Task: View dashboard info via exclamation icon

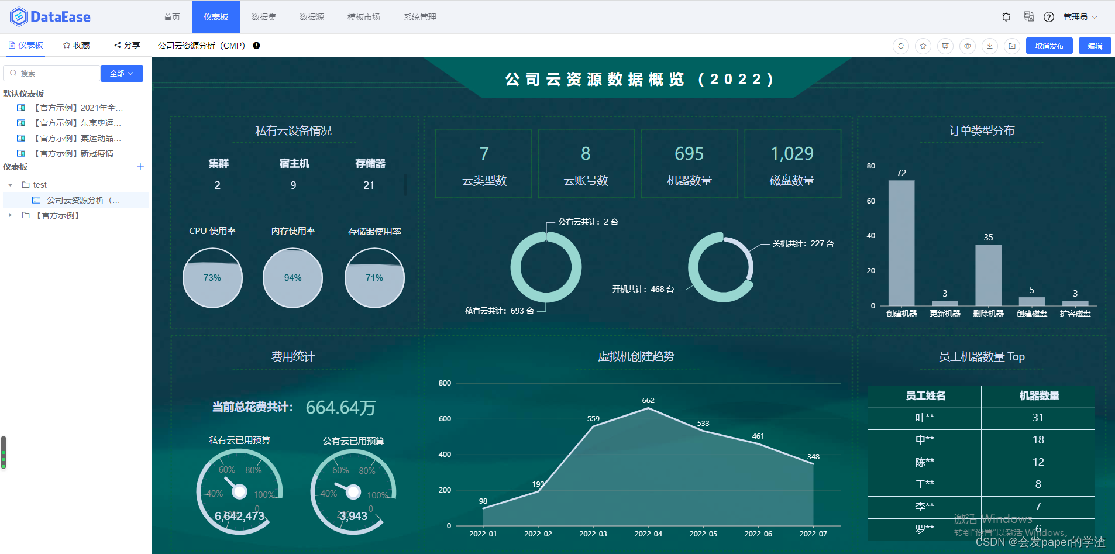Action: click(x=256, y=45)
